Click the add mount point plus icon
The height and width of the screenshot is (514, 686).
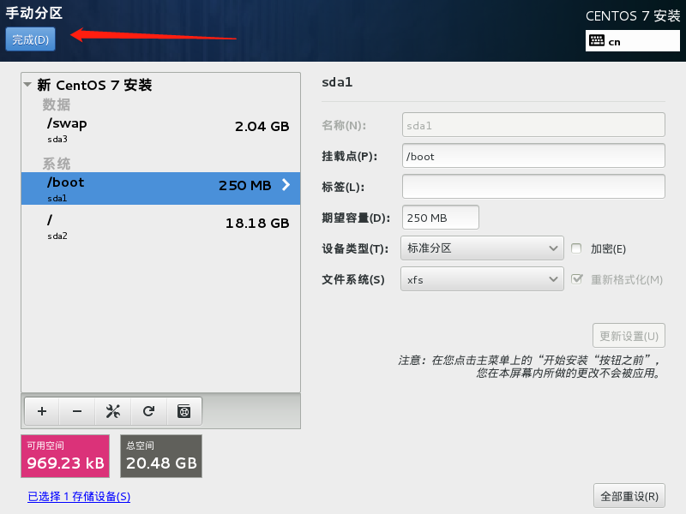click(42, 411)
